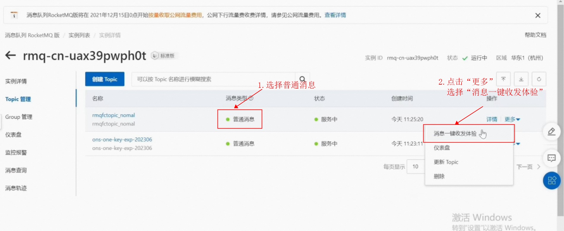
Task: Open 消息查询 in the sidebar
Action: pos(16,170)
